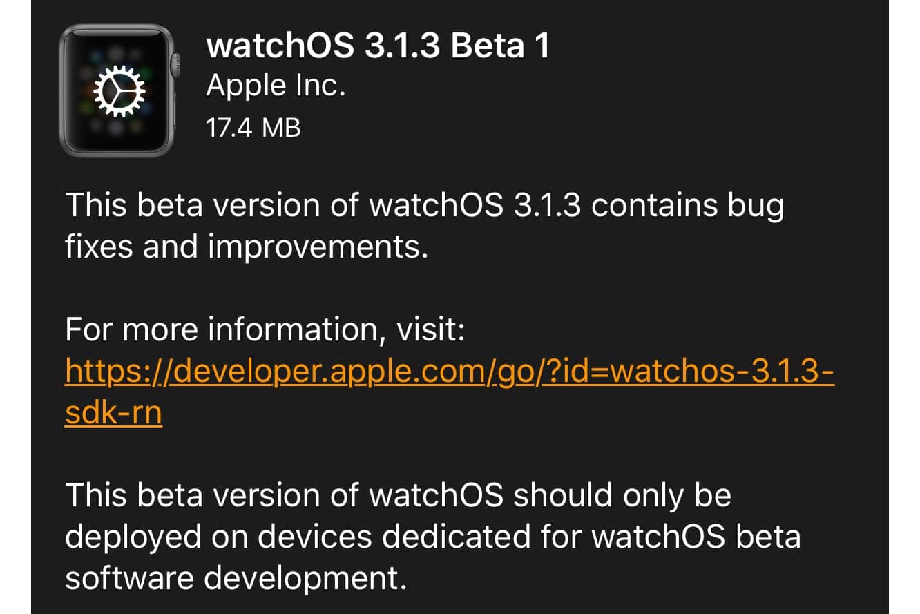Select the "watchOS 3.1.3 Beta 1" title
The height and width of the screenshot is (614, 920).
tap(378, 47)
